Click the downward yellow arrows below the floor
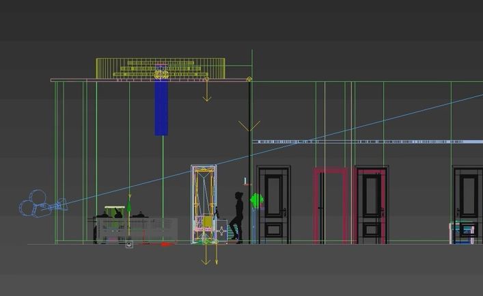The image size is (483, 296). [x=206, y=256]
